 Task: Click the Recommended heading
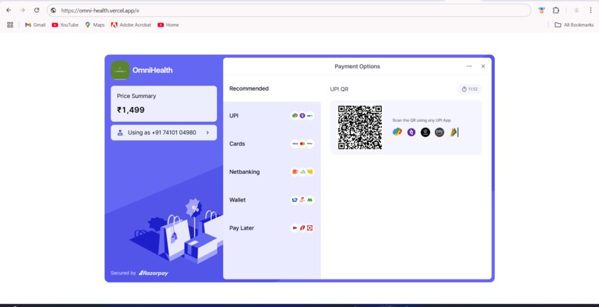tap(249, 88)
